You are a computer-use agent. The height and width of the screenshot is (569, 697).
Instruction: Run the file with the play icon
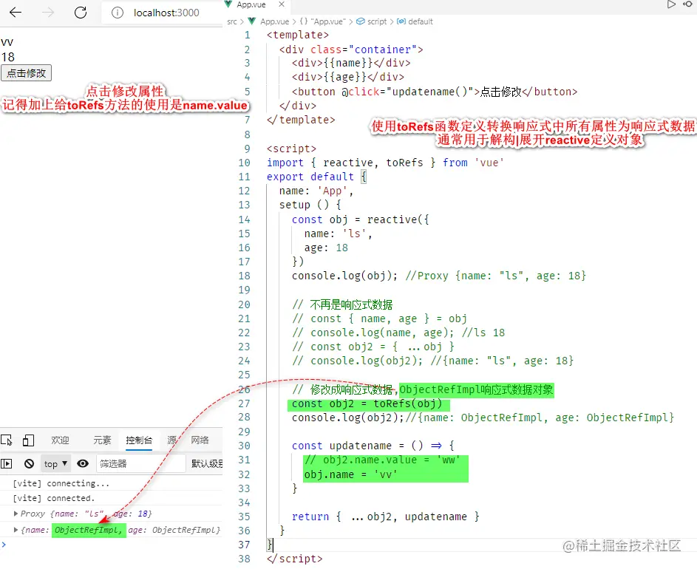coord(671,4)
